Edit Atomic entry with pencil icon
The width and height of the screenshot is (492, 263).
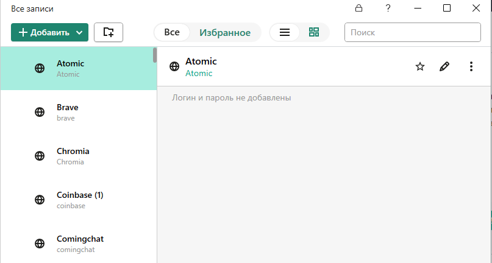tap(444, 66)
